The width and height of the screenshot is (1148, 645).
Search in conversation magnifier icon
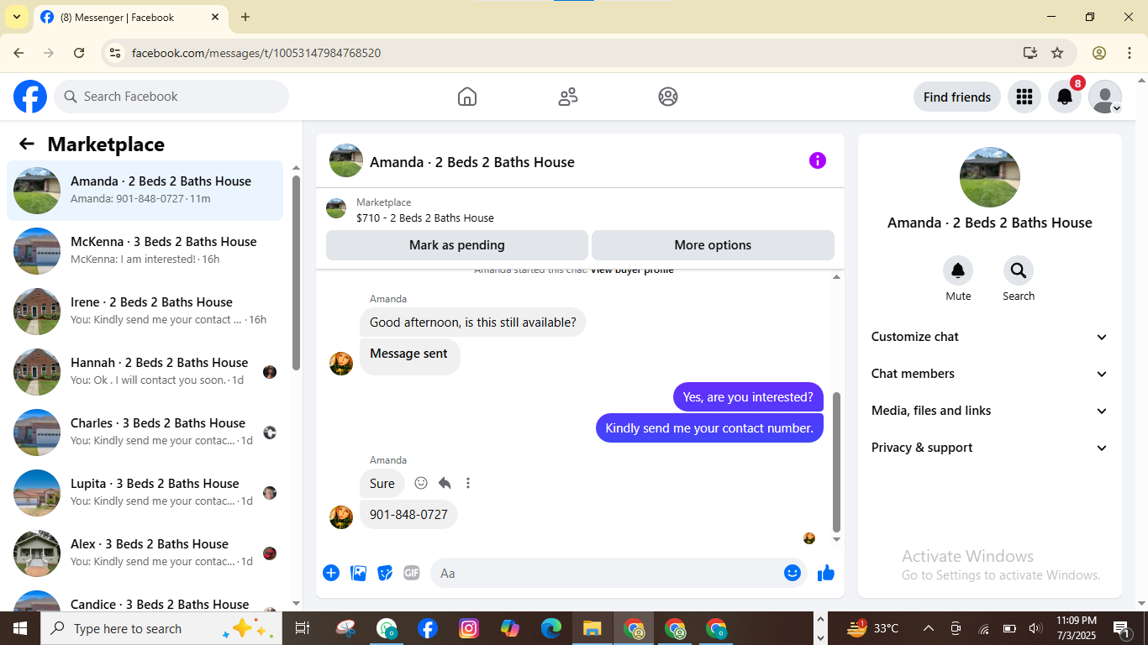point(1019,270)
